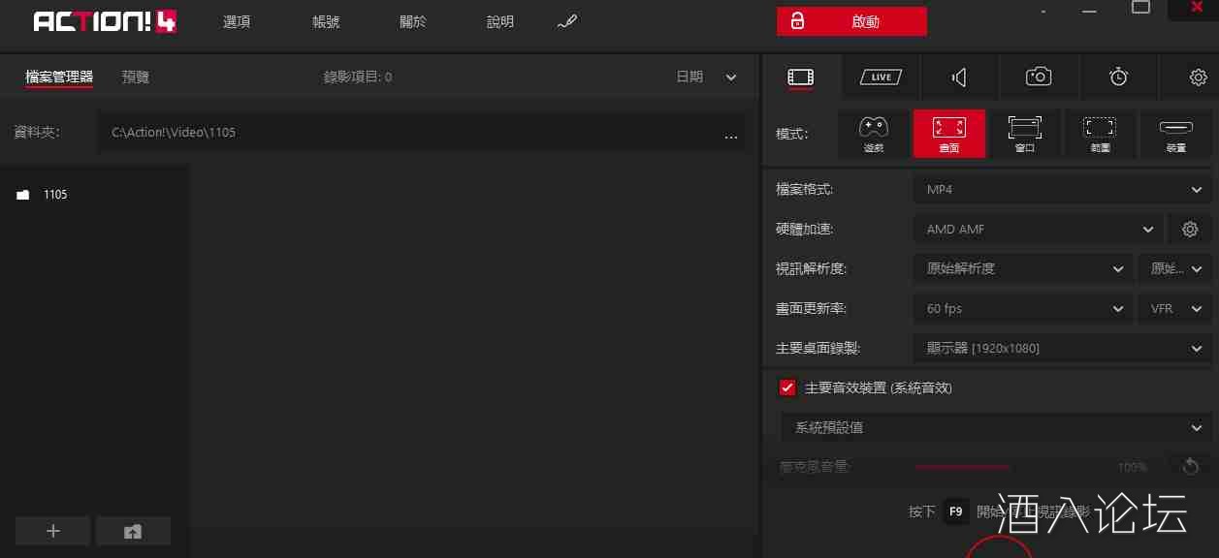Open the benchmark stopwatch tab
Screen dimensions: 1219x558
[x=1118, y=77]
